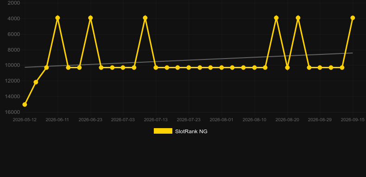Select the first data point on 2026-05-12

[x=25, y=105]
